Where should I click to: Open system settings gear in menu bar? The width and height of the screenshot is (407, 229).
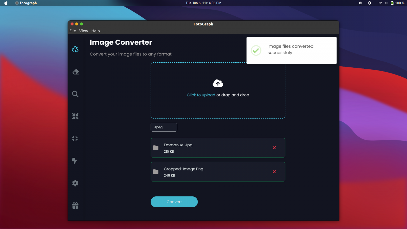370,3
